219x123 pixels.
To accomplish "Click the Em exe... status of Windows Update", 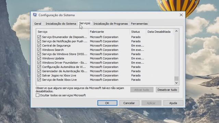I will point(138,58).
